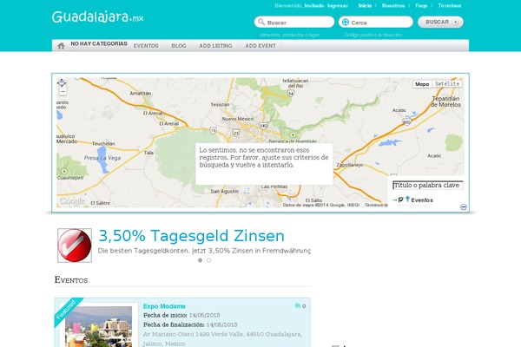The height and width of the screenshot is (347, 521).
Task: Click the Inicio top link
Action: [x=365, y=6]
